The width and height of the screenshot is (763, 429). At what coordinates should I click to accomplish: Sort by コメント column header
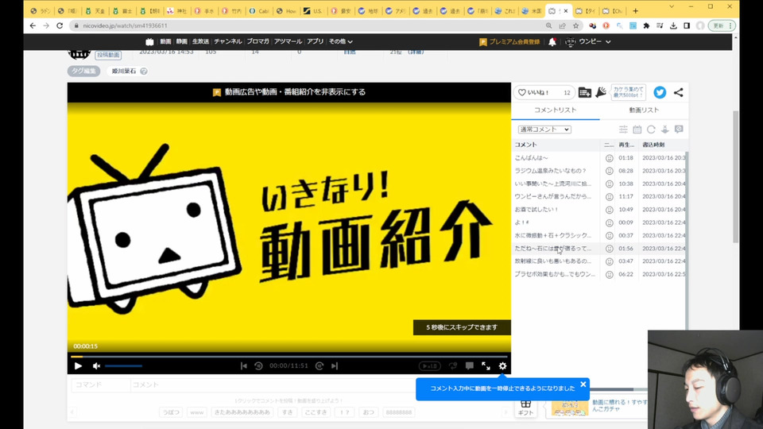(525, 145)
